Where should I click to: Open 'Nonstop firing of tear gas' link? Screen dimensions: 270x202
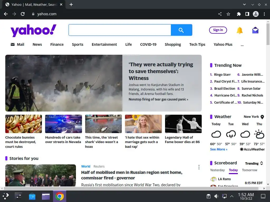(158, 99)
